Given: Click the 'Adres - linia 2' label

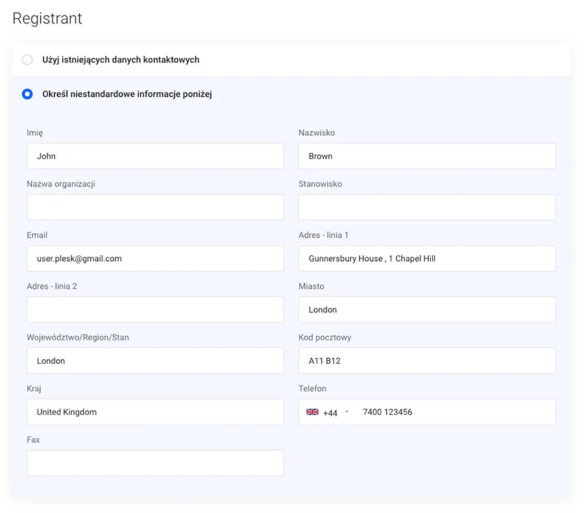Looking at the screenshot, I should [52, 286].
